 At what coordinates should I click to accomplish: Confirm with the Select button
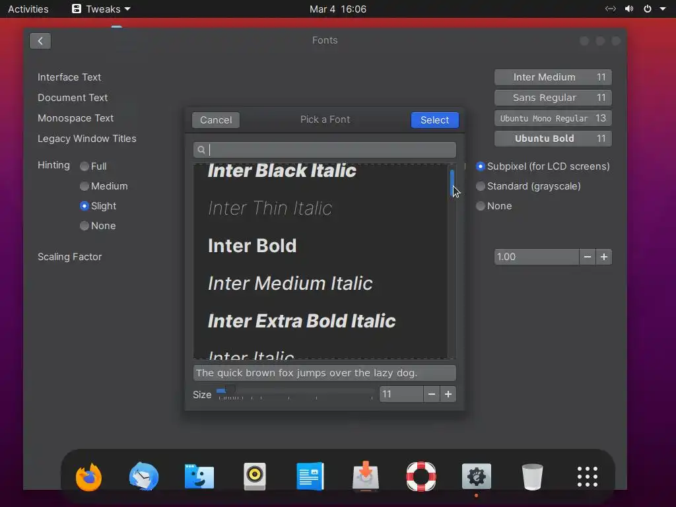point(434,120)
